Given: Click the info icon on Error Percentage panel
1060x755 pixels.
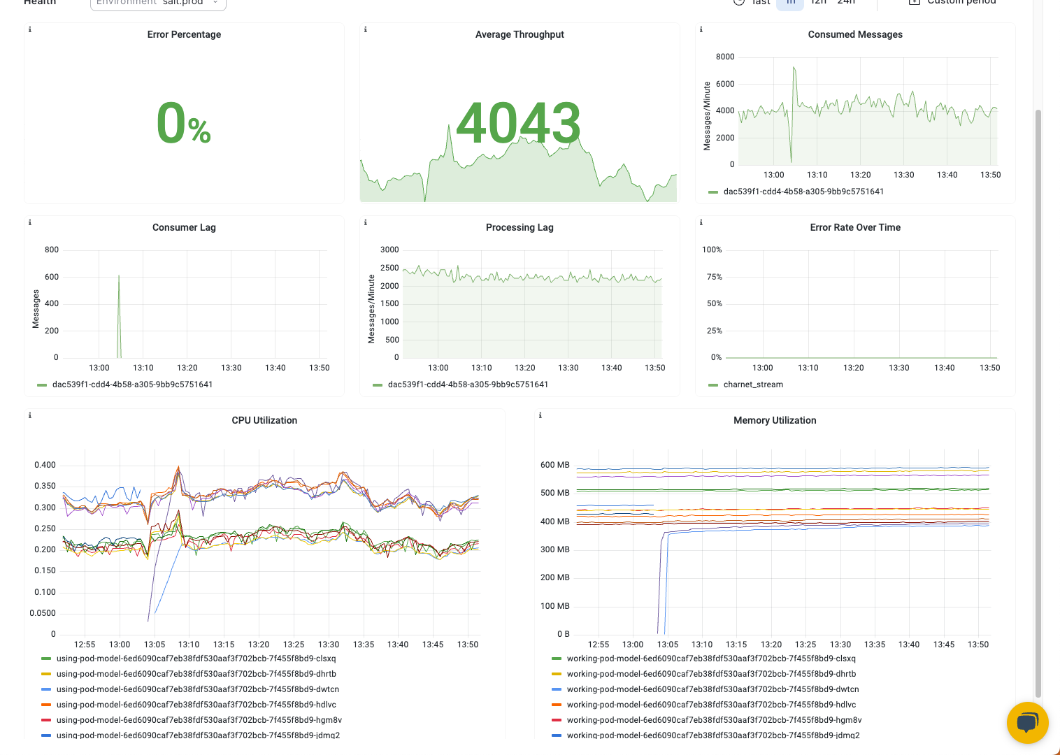Looking at the screenshot, I should 29,29.
